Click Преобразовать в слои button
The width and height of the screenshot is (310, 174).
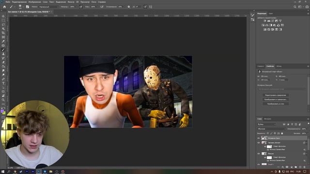(276, 104)
